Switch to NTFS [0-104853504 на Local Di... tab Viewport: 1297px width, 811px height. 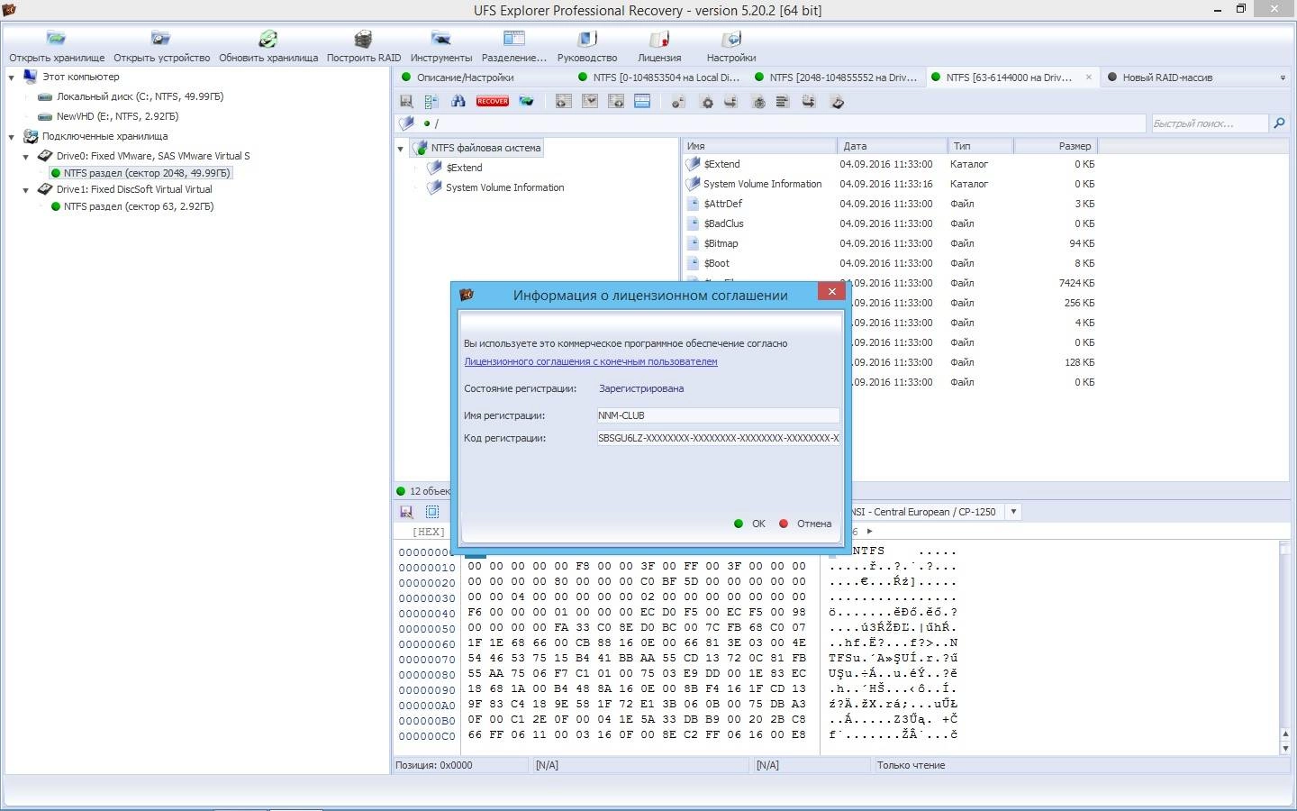click(666, 77)
